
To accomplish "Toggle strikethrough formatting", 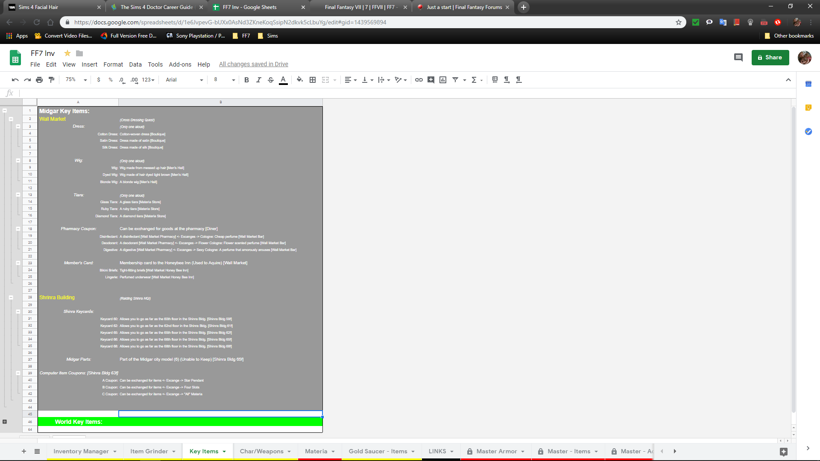I will pyautogui.click(x=270, y=80).
